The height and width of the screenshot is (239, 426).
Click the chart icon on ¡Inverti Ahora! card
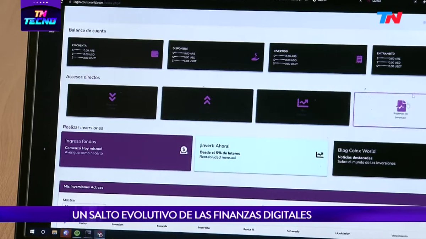[319, 155]
